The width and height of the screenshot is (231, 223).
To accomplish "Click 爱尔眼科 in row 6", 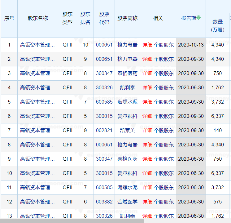I will tap(127, 116).
